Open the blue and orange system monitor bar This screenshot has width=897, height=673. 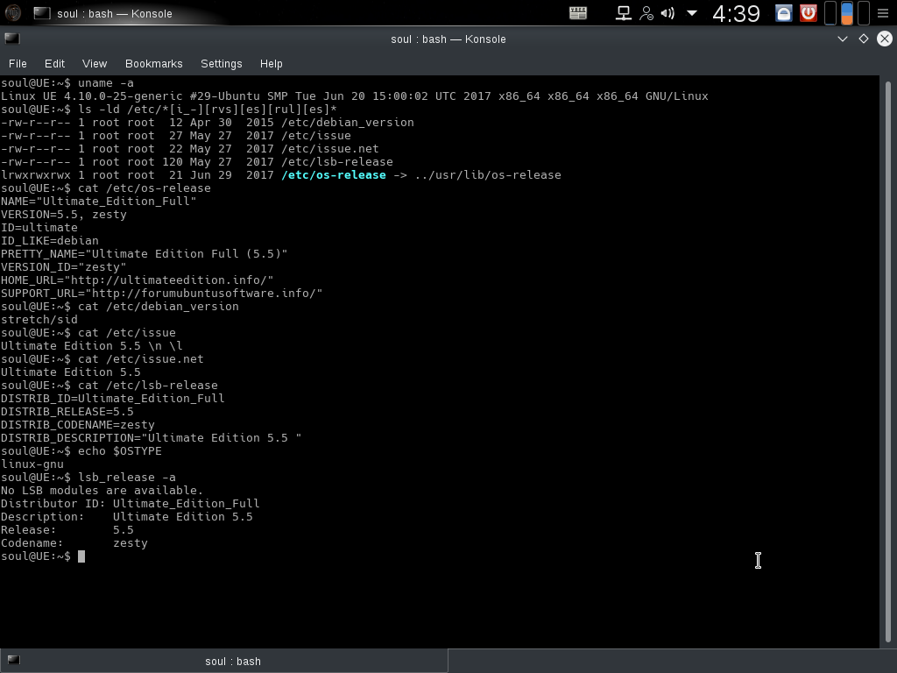[x=847, y=13]
